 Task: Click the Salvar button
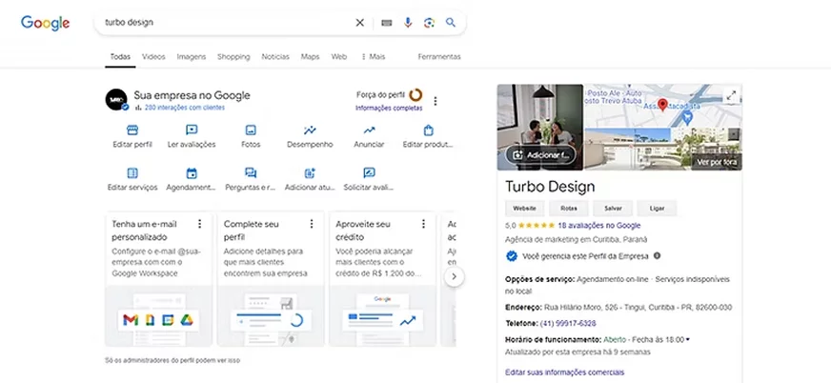(613, 209)
